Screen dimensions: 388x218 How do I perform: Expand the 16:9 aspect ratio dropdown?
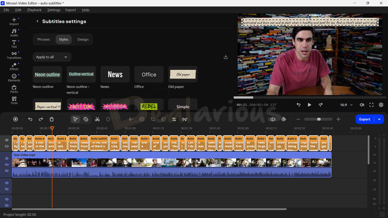click(346, 105)
